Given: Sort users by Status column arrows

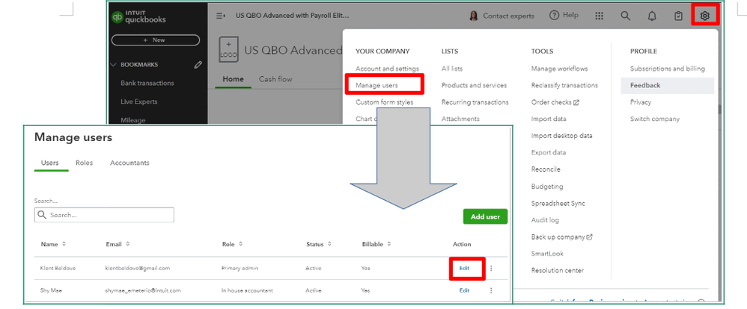Looking at the screenshot, I should 329,244.
